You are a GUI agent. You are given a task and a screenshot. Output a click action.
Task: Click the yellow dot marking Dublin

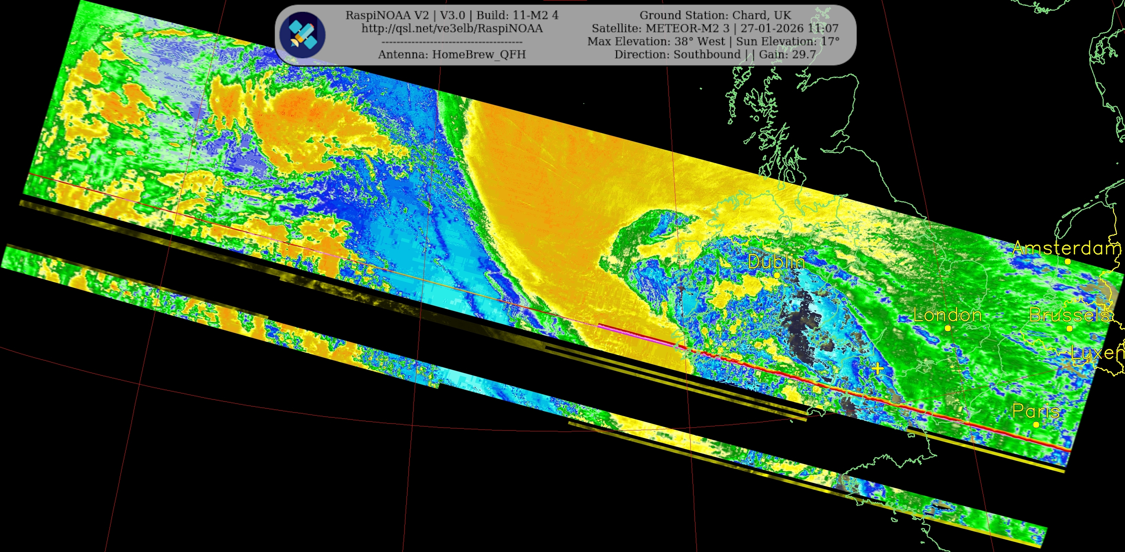[777, 275]
